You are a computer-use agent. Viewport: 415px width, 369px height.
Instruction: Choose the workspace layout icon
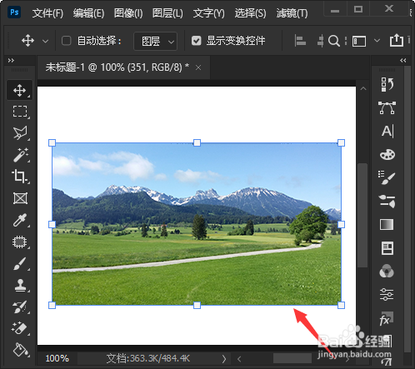pyautogui.click(x=359, y=41)
